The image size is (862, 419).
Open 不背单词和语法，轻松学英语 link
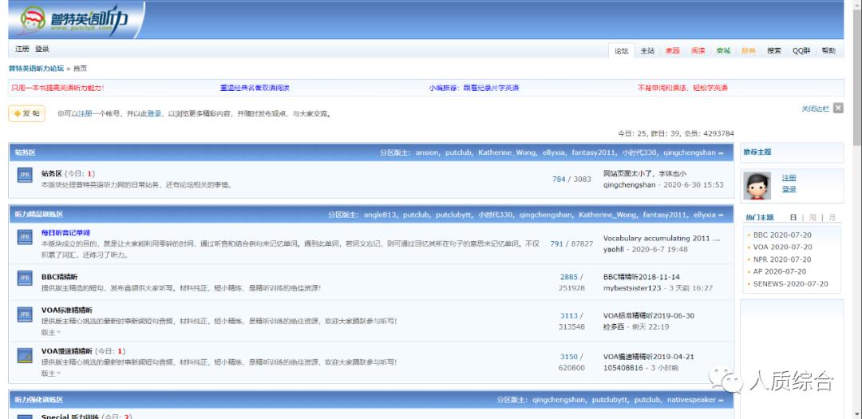coord(682,88)
